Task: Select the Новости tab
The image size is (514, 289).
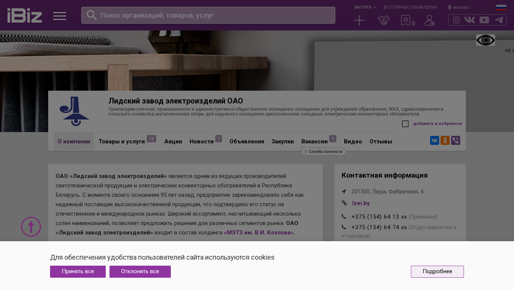Action: [202, 141]
